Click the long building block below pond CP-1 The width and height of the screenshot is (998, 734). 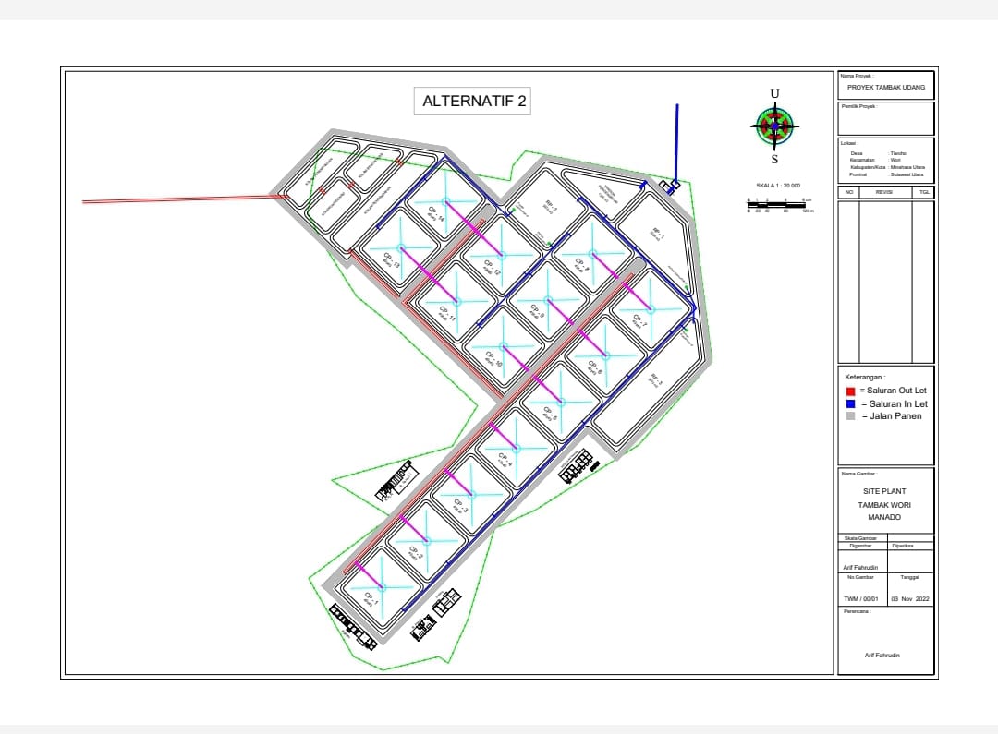pyautogui.click(x=355, y=628)
